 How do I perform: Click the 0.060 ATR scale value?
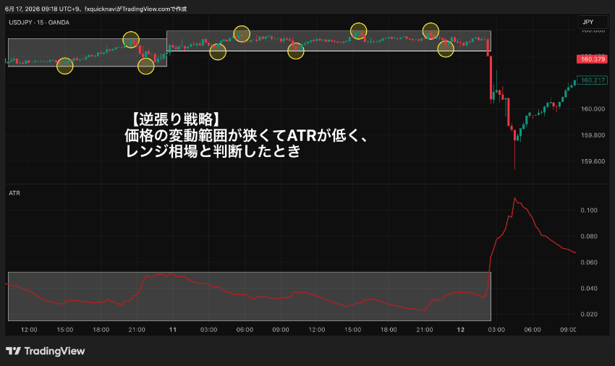589,262
